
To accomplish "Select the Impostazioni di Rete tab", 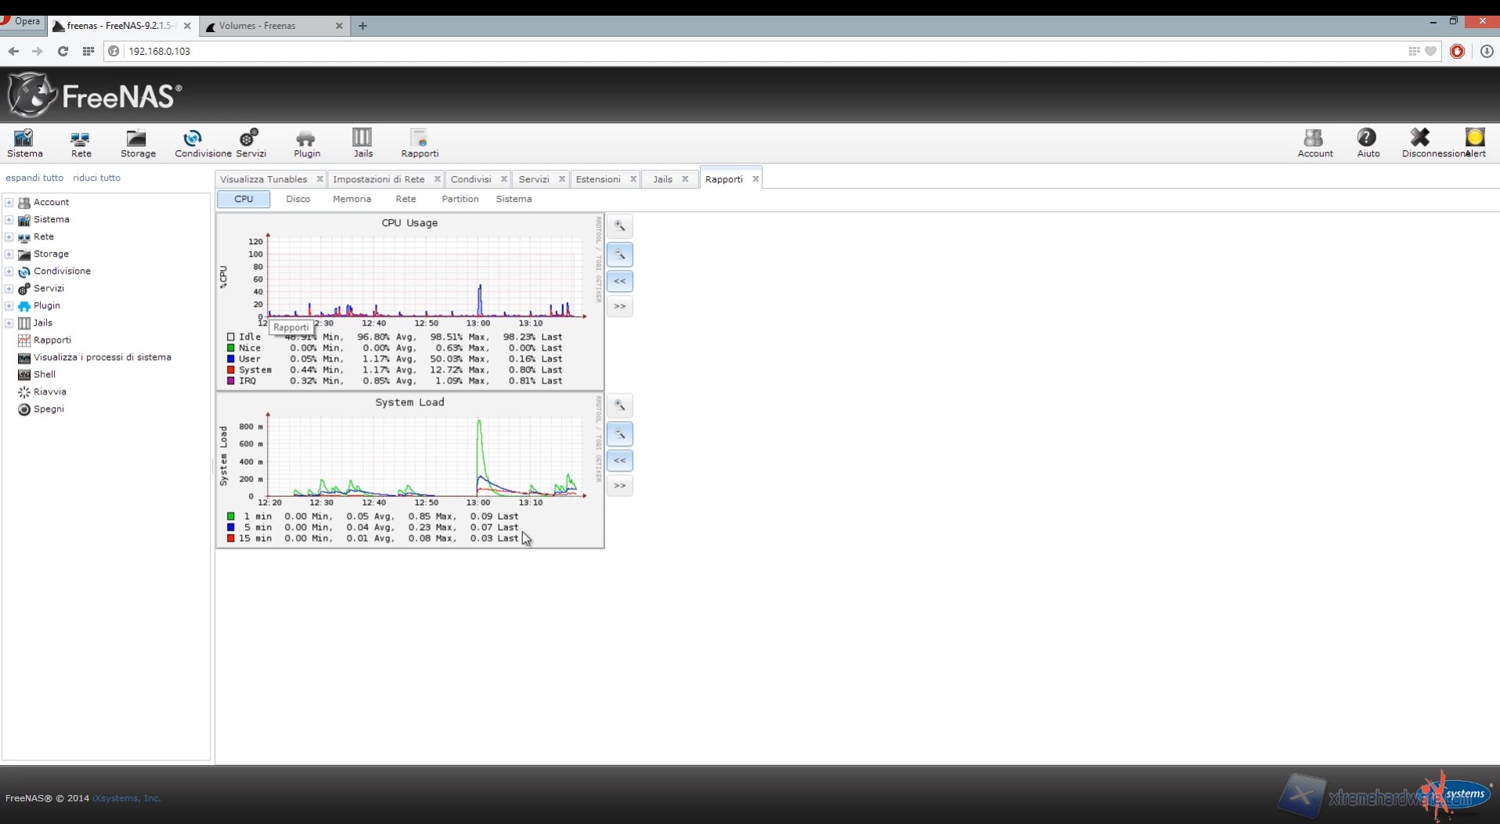I will (x=378, y=179).
